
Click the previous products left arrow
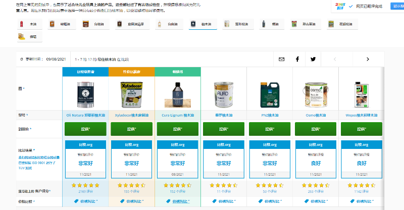click(x=334, y=59)
